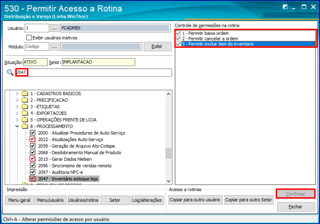Select tree row 2047 - Inventário estoque loja
Screen dimensions: 320x224
68,179
